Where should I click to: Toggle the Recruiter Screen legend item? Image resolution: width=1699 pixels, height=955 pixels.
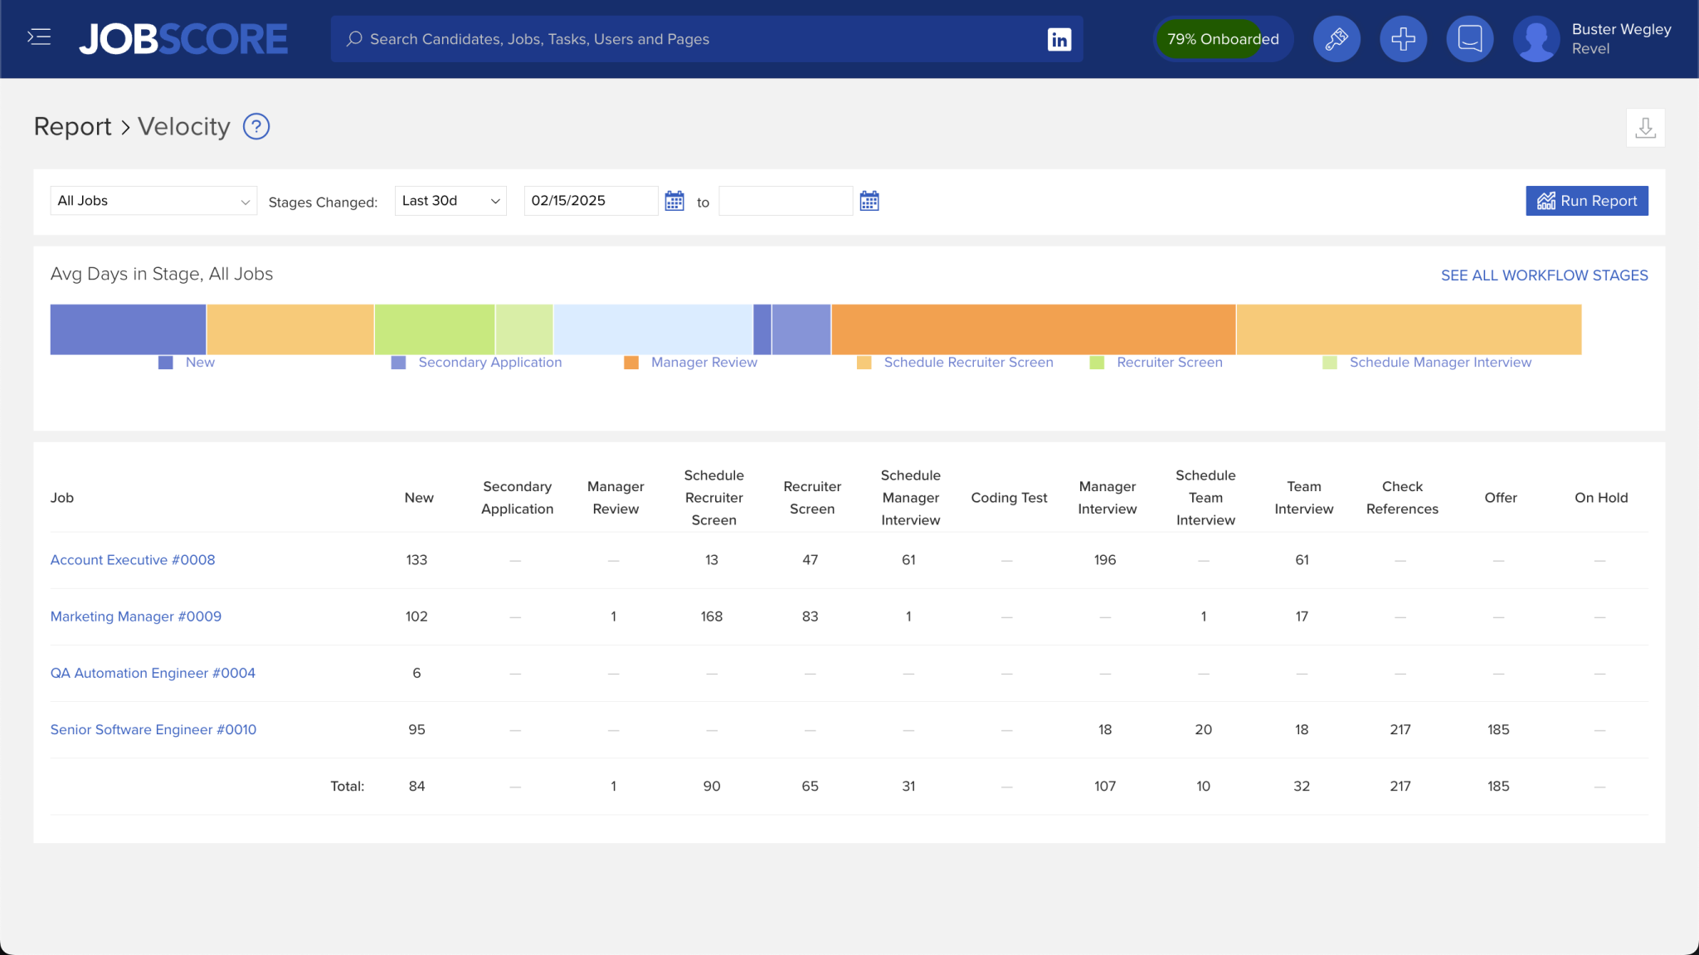click(x=1168, y=363)
